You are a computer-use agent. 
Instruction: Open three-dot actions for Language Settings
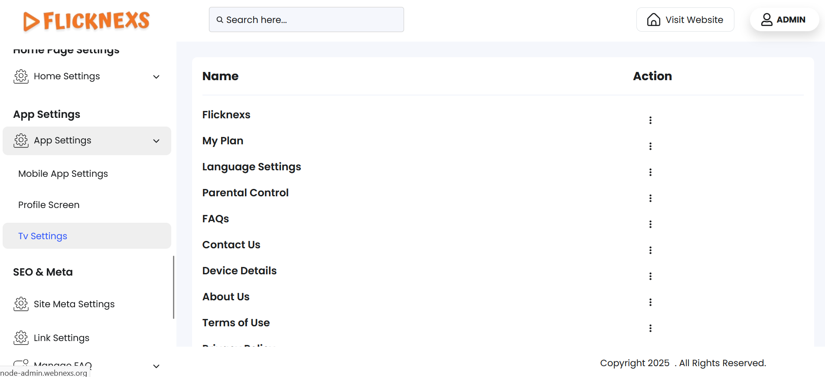click(x=650, y=172)
